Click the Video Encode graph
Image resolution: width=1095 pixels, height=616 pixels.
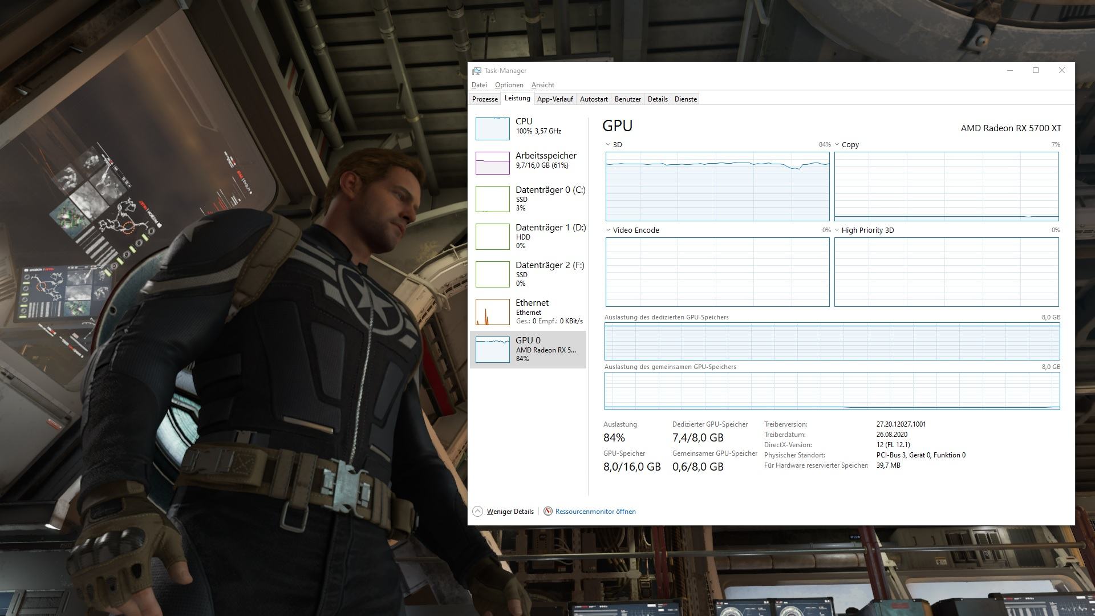[717, 272]
